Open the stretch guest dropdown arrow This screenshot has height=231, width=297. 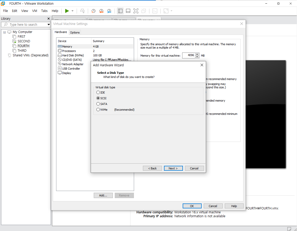(171, 11)
